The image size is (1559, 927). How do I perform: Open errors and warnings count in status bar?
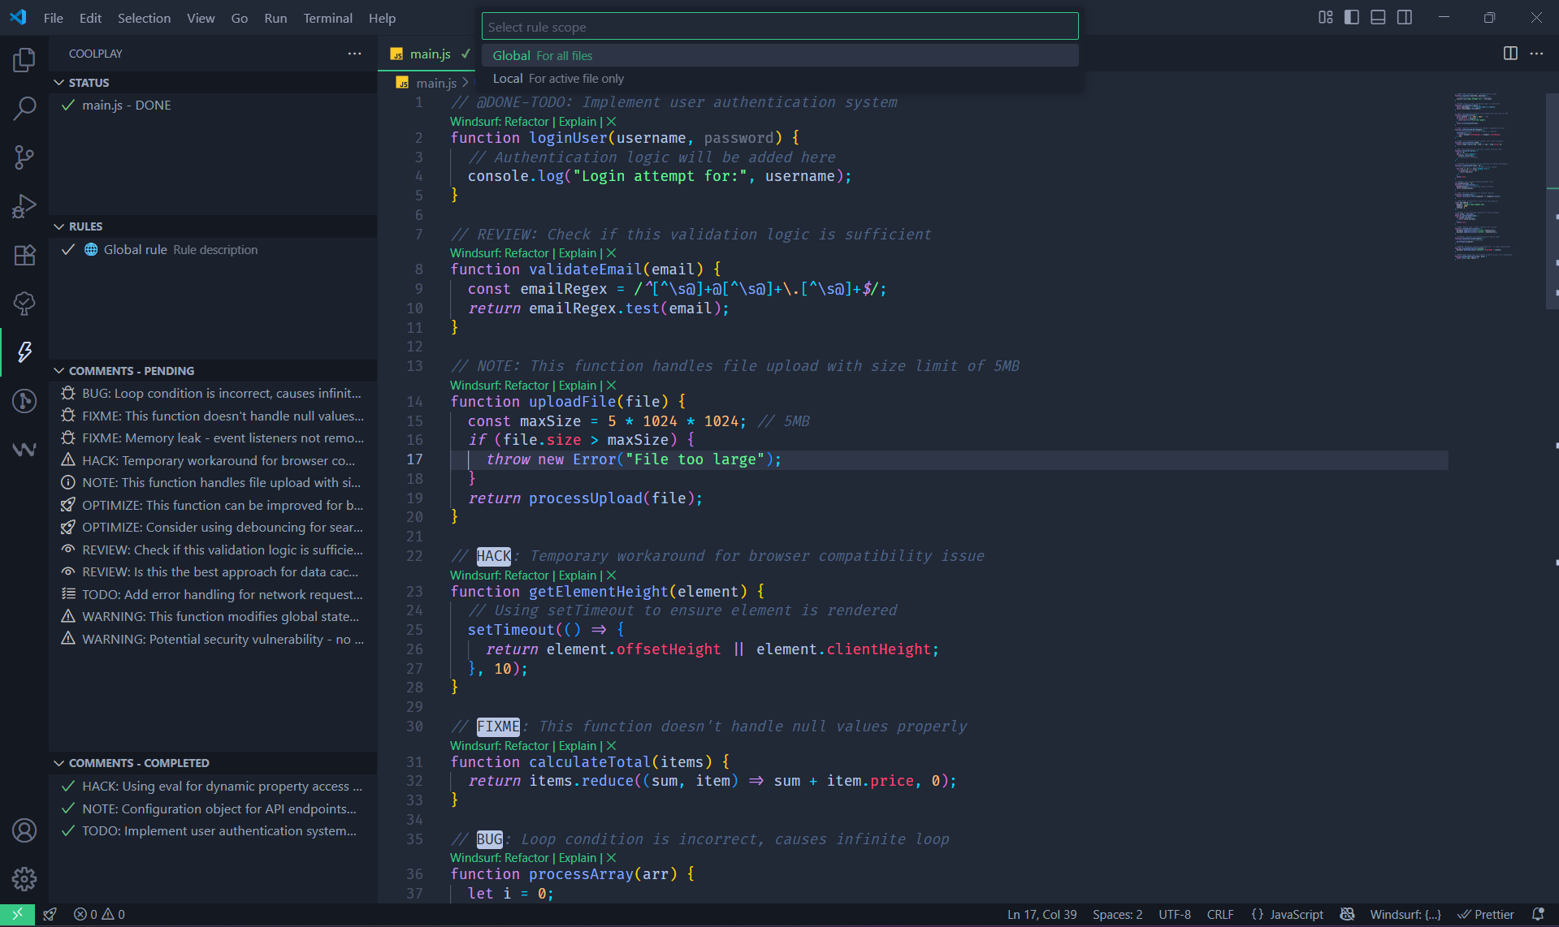point(99,914)
